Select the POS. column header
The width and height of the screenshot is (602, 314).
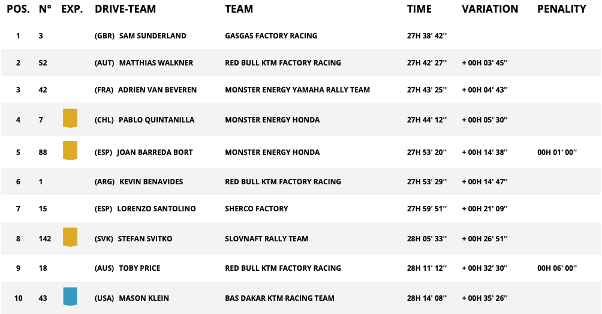point(18,9)
